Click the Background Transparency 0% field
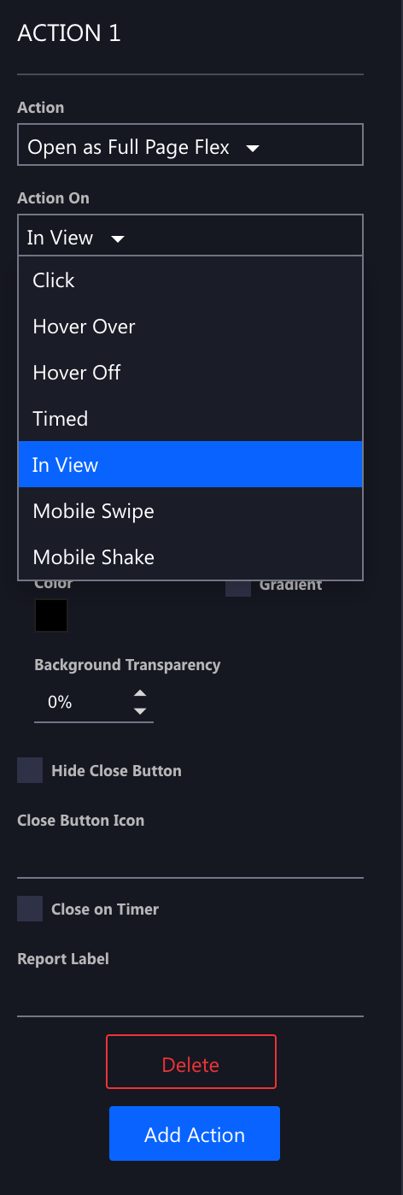The height and width of the screenshot is (1195, 403). [x=81, y=703]
